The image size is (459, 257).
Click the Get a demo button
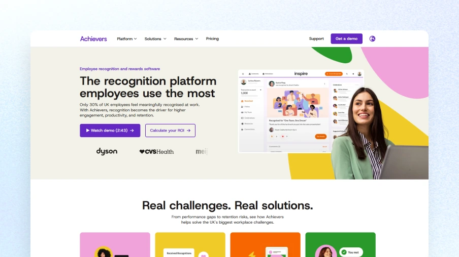(347, 38)
